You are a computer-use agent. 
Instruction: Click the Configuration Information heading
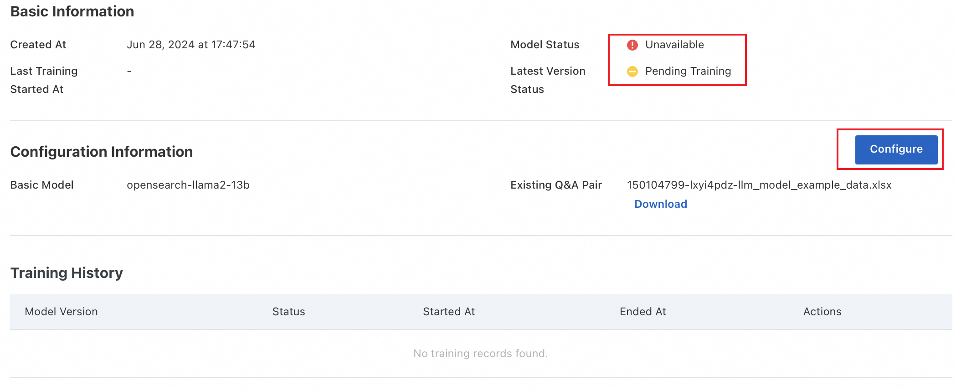(x=101, y=152)
